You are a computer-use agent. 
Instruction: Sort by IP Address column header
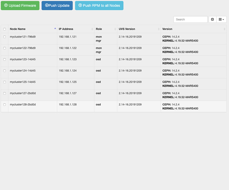coord(76,29)
